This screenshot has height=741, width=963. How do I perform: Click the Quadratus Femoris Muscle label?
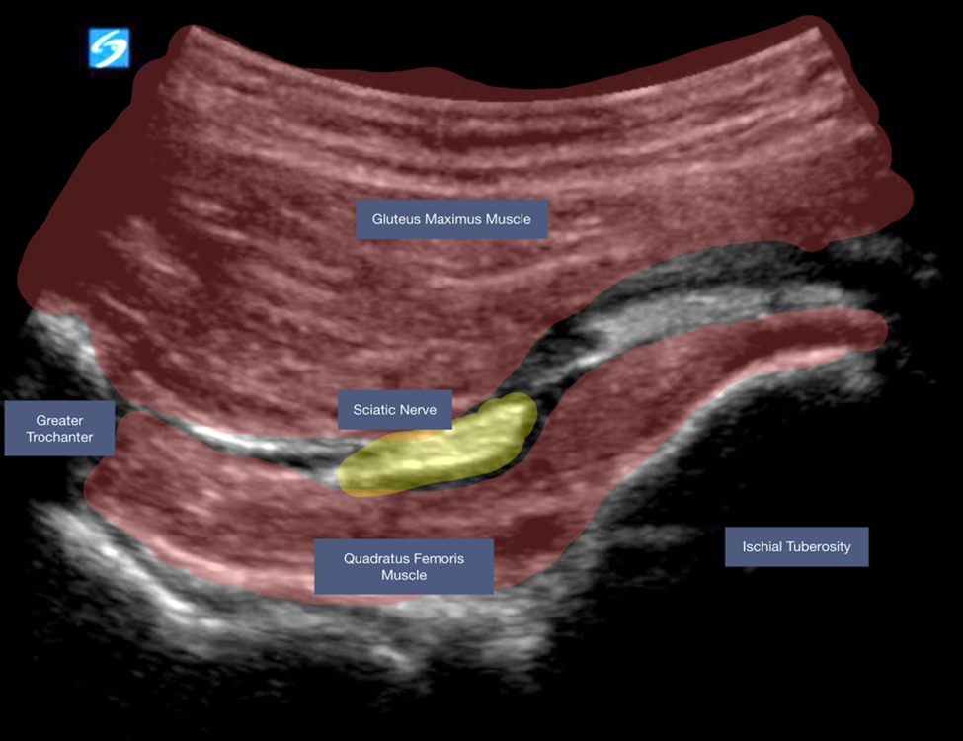[404, 566]
